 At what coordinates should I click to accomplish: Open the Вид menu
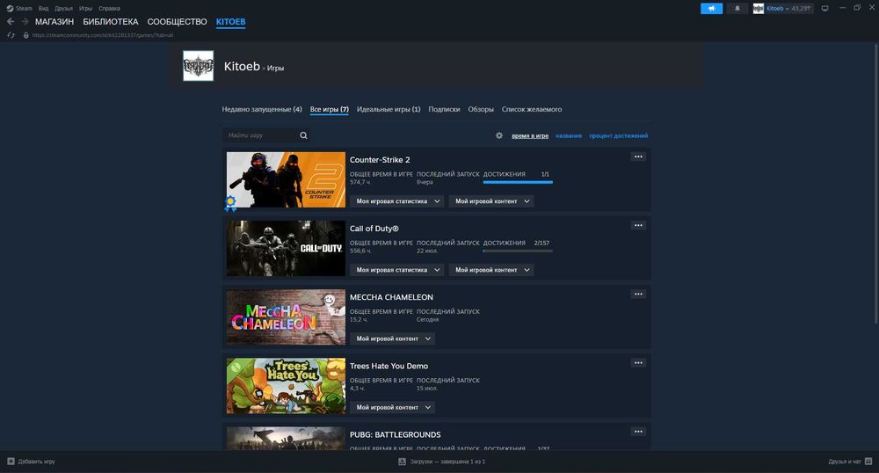point(43,9)
